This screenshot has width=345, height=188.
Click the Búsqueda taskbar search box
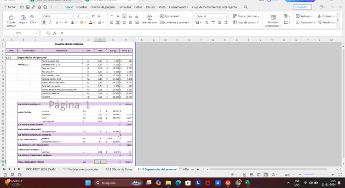[118, 183]
